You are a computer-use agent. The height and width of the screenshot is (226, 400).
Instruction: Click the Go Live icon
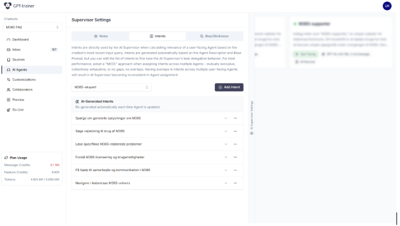tap(8, 110)
